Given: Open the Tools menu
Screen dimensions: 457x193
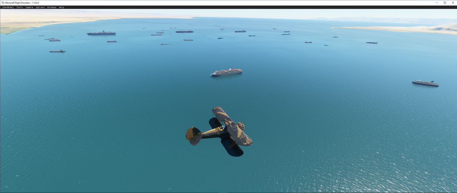Looking at the screenshot, I should (x=19, y=7).
